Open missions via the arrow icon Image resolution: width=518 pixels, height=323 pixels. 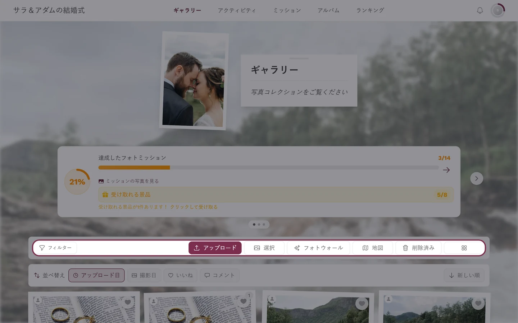click(446, 170)
